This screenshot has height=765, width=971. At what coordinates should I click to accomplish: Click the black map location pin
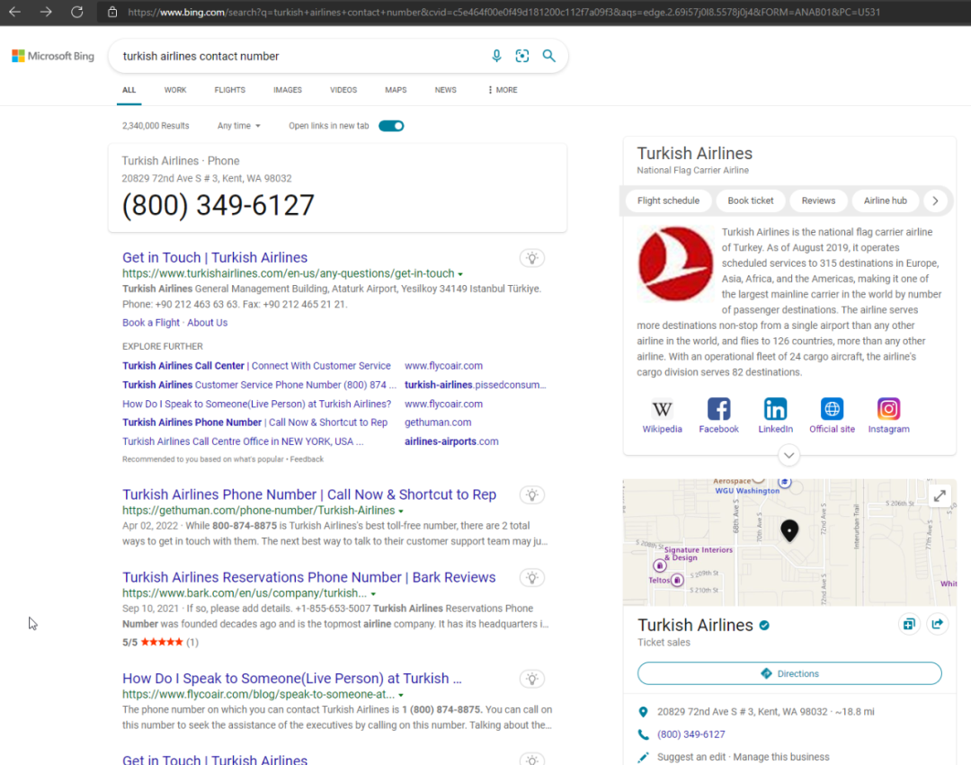tap(789, 530)
